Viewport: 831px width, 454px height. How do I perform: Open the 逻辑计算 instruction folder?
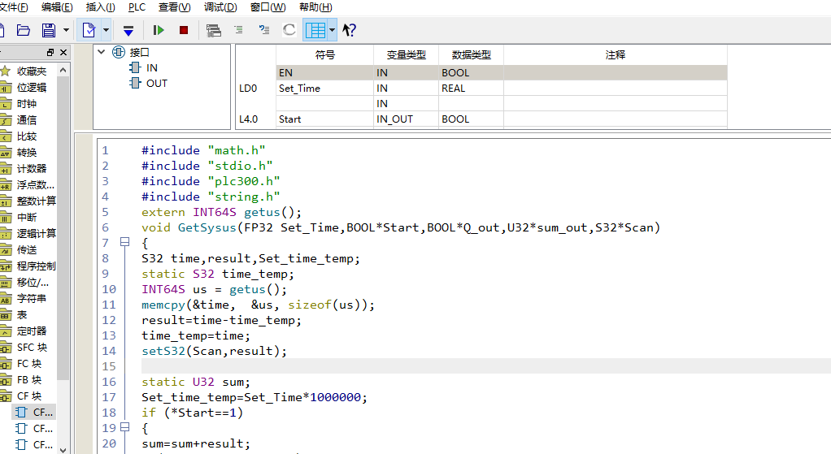pyautogui.click(x=36, y=233)
